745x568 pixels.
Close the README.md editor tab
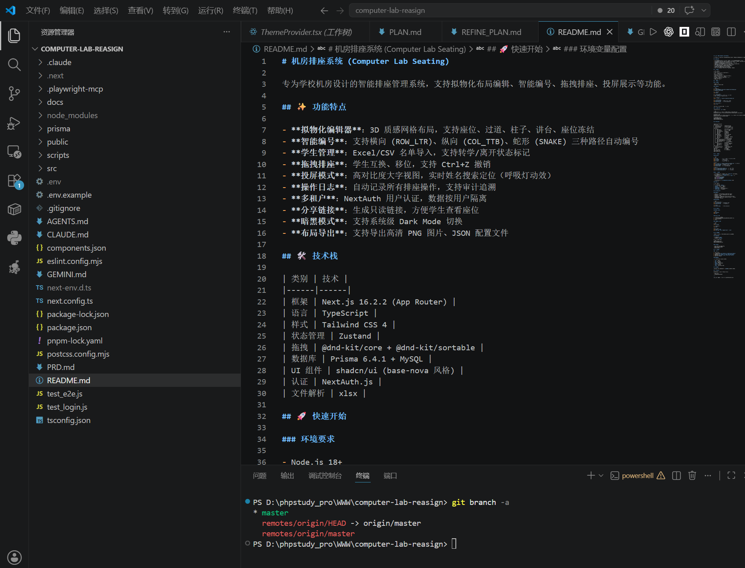610,32
